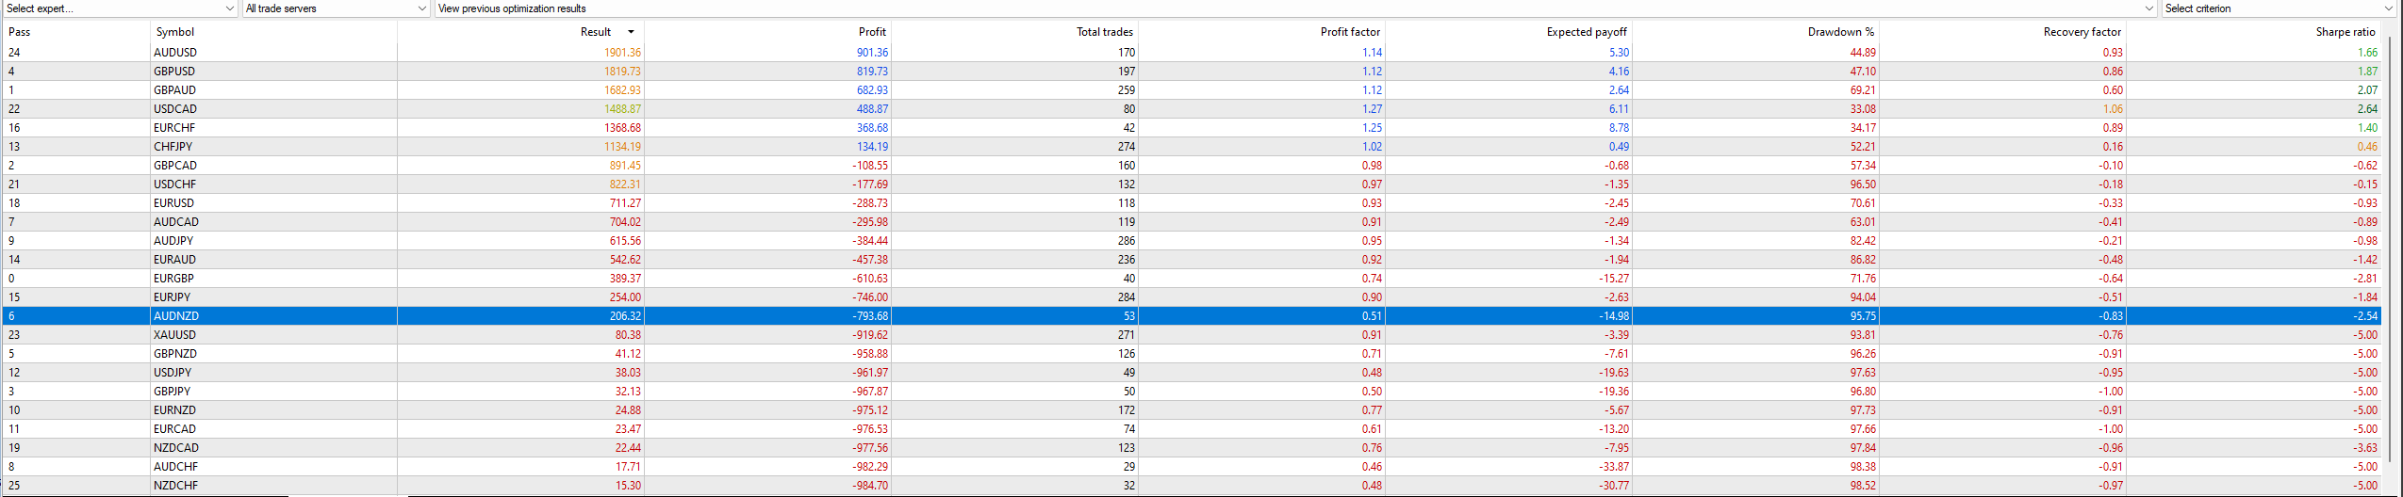Click the Result column sort arrow

tap(631, 32)
